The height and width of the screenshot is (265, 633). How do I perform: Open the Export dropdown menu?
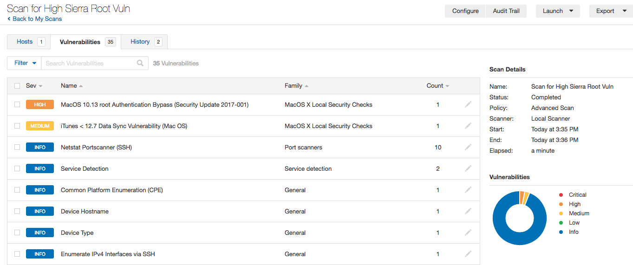[x=611, y=11]
